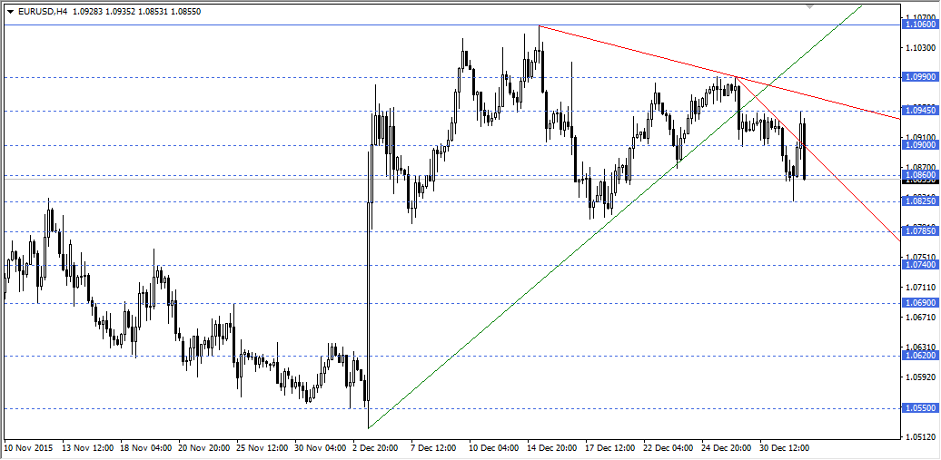The height and width of the screenshot is (460, 941).
Task: Click the 1.07850 price level label
Action: coord(919,231)
